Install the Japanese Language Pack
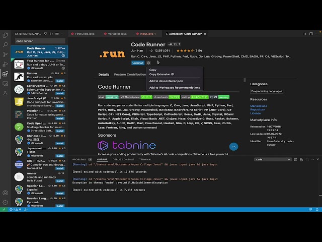 [x=60, y=156]
